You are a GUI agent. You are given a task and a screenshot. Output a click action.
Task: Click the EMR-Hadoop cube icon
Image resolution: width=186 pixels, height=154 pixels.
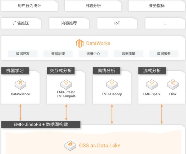[112, 84]
